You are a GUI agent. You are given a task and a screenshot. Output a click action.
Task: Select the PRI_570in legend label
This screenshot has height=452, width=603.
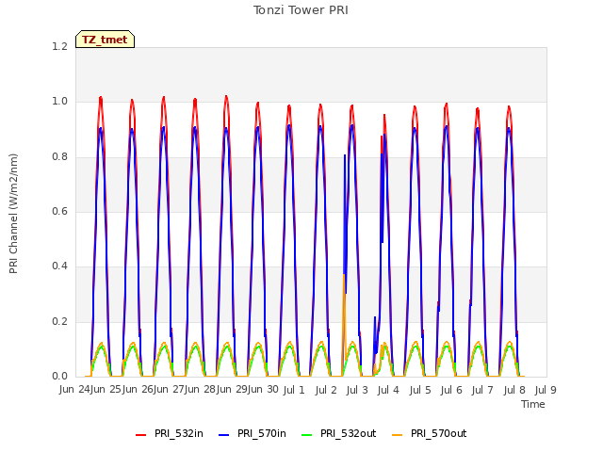click(x=262, y=433)
